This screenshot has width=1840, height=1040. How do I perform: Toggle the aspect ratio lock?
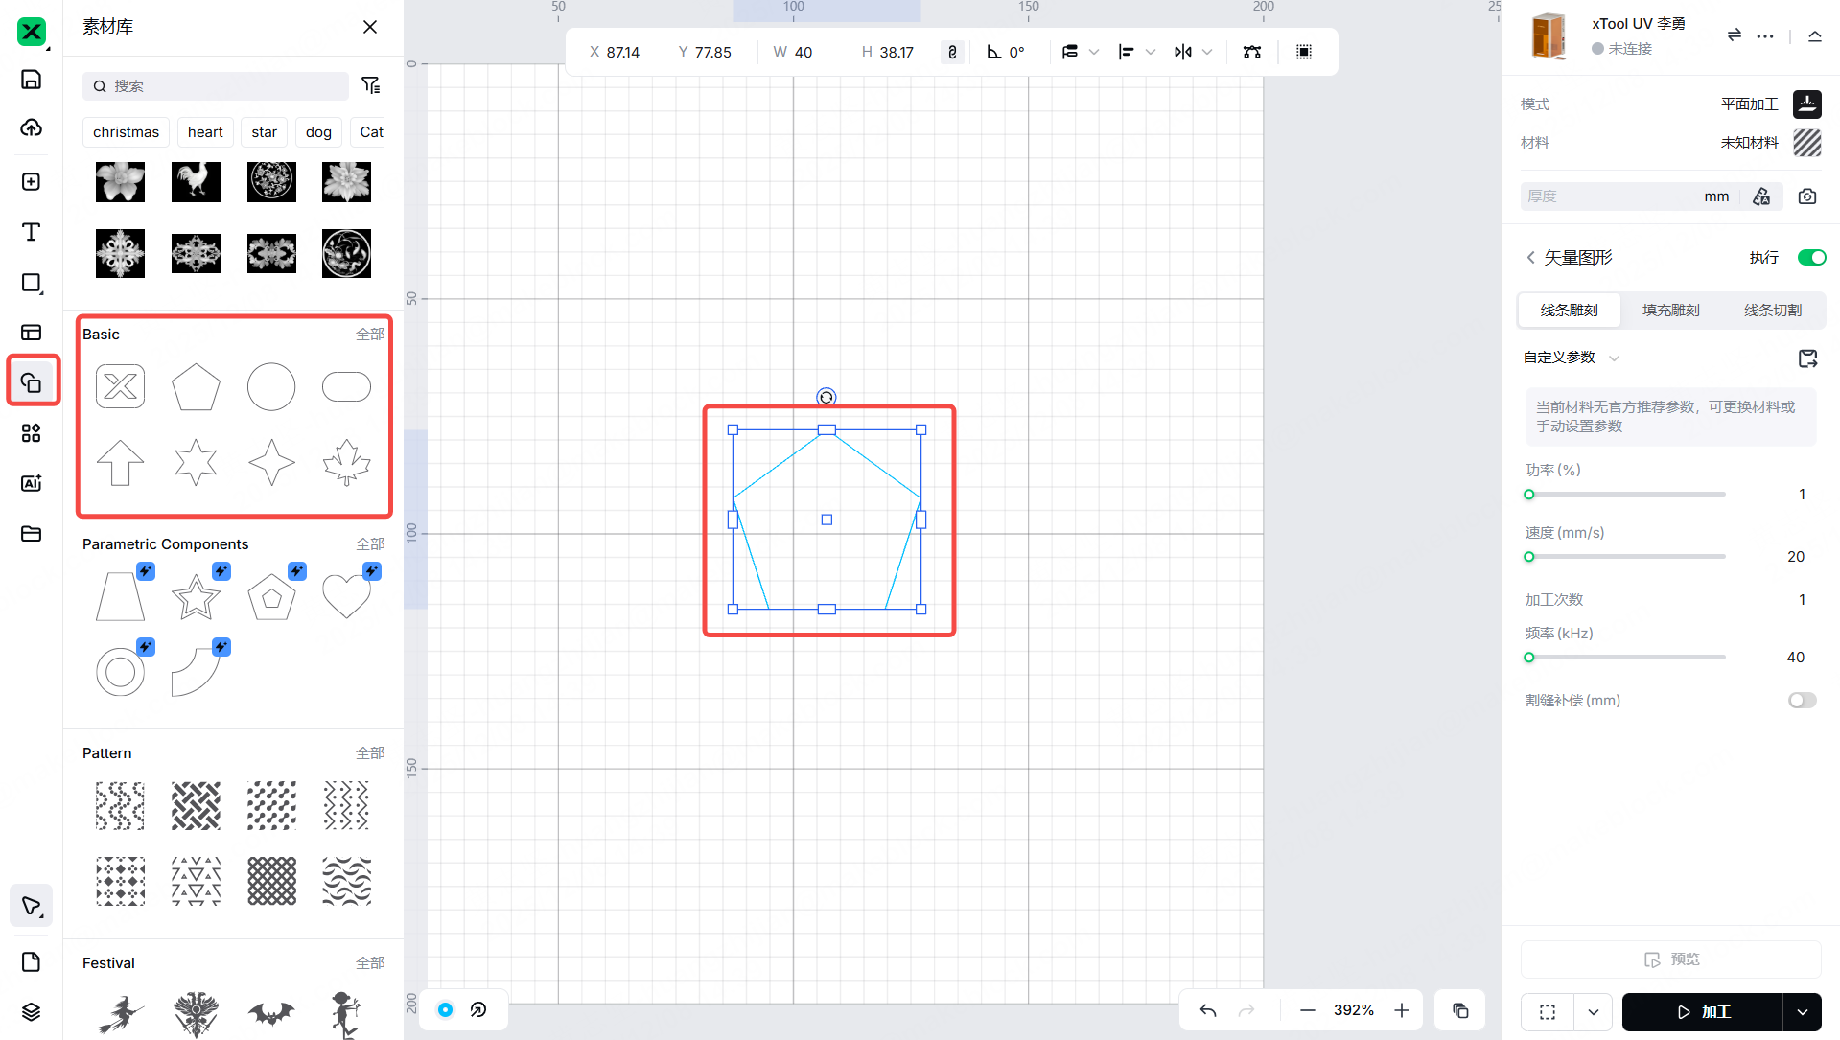pos(952,52)
